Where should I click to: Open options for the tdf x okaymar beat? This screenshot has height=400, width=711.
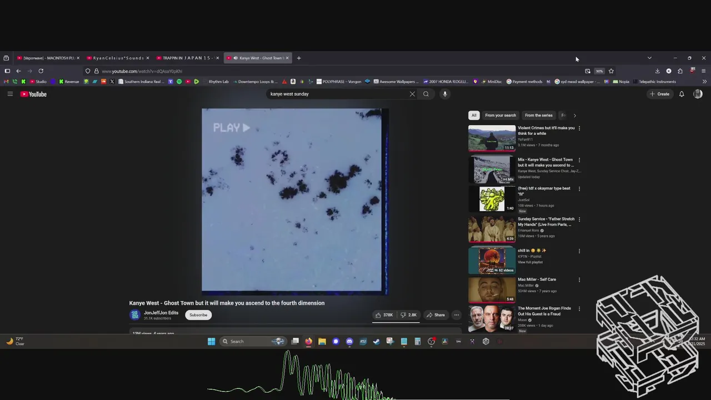coord(579,189)
